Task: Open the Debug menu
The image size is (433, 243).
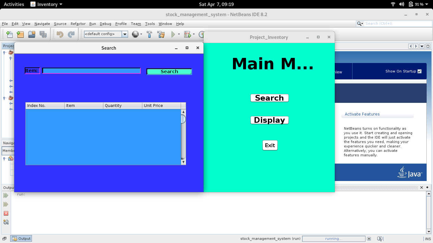Action: pos(106,24)
